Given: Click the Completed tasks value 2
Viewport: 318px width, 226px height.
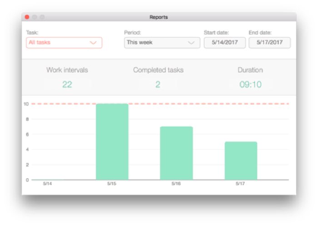Looking at the screenshot, I should (158, 85).
